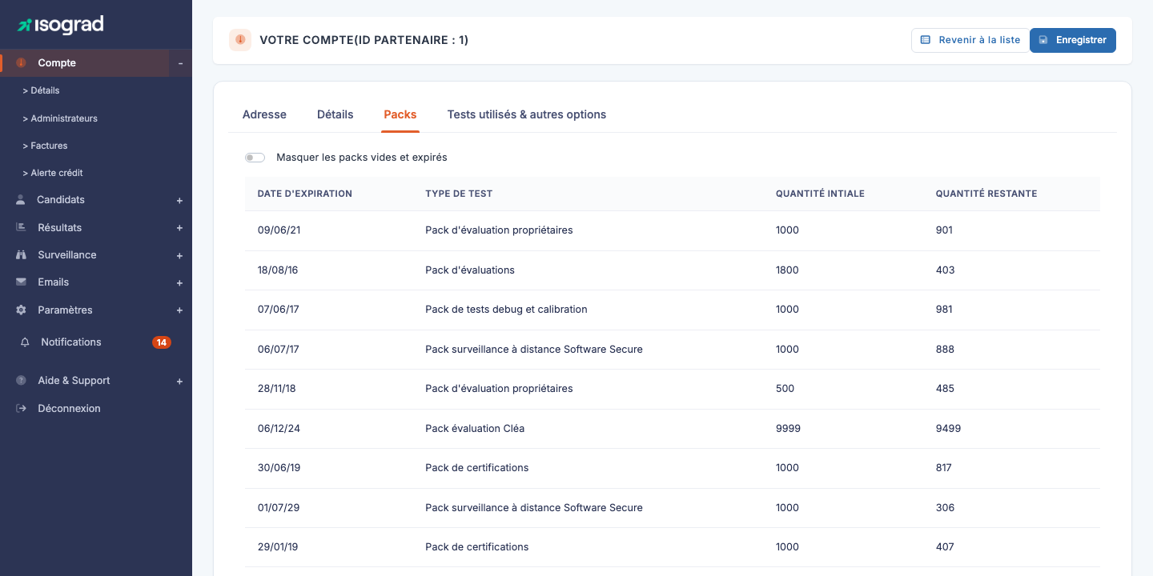Open the Emails sidebar item
Image resolution: width=1153 pixels, height=576 pixels.
tap(96, 282)
